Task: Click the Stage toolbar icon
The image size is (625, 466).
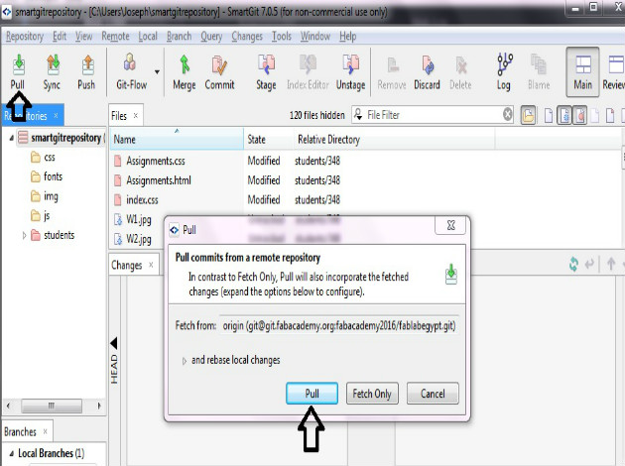Action: 266,71
